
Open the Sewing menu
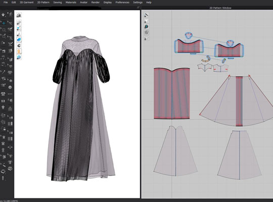click(58, 3)
